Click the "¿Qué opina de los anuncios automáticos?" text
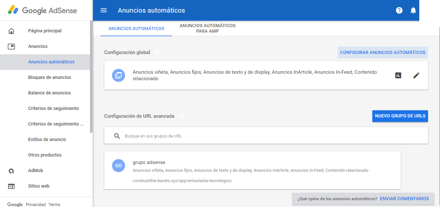 (337, 199)
